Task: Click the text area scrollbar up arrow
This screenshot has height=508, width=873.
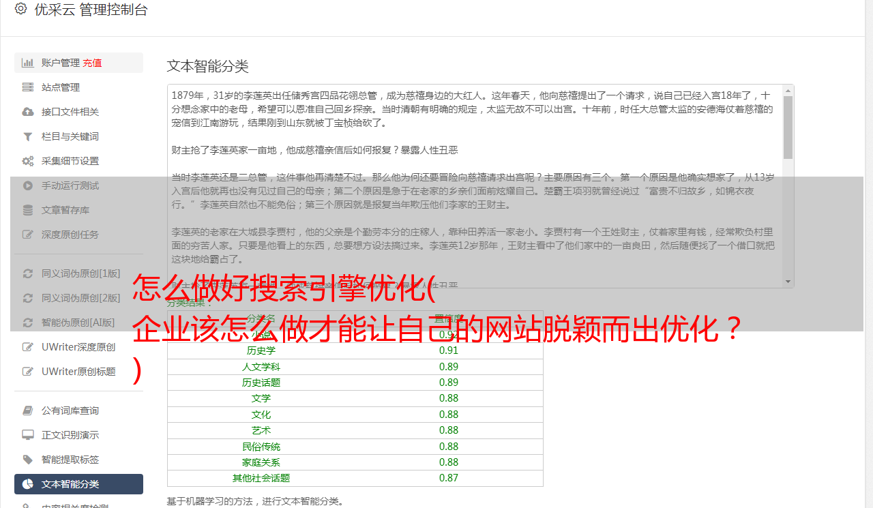Action: tap(788, 91)
